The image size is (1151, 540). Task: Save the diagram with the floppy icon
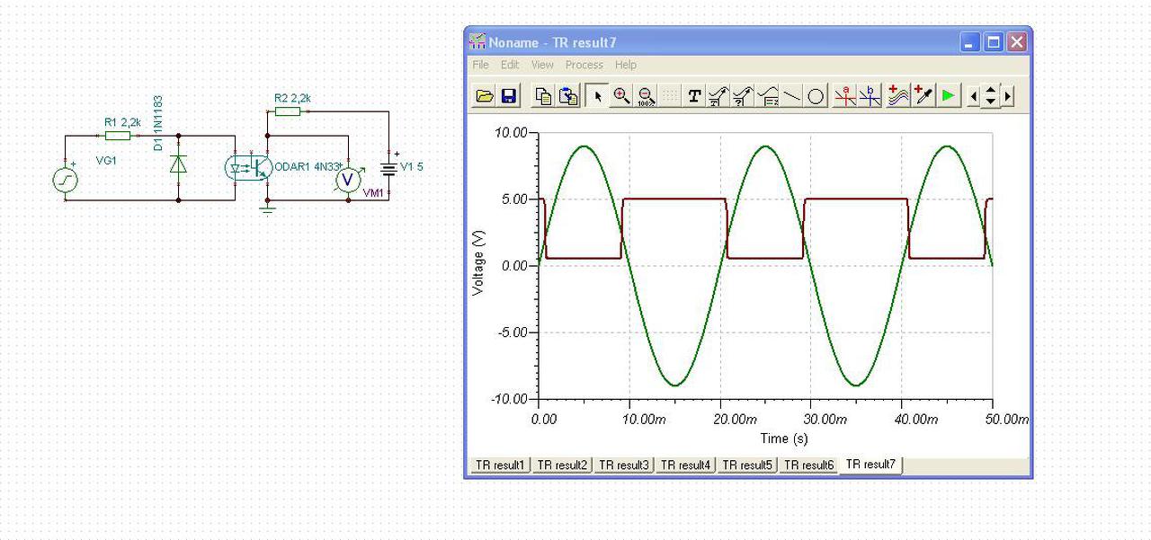pos(508,96)
